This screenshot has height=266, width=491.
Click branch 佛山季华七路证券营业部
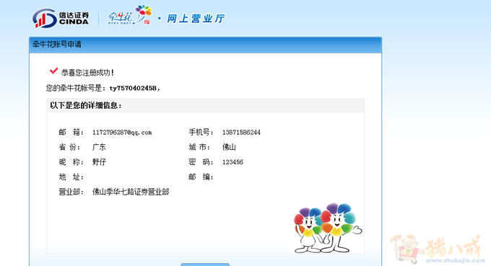(131, 192)
